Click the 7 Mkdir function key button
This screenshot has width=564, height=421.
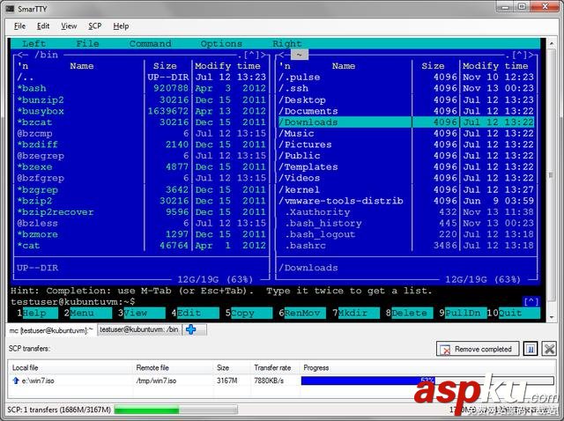pos(356,314)
